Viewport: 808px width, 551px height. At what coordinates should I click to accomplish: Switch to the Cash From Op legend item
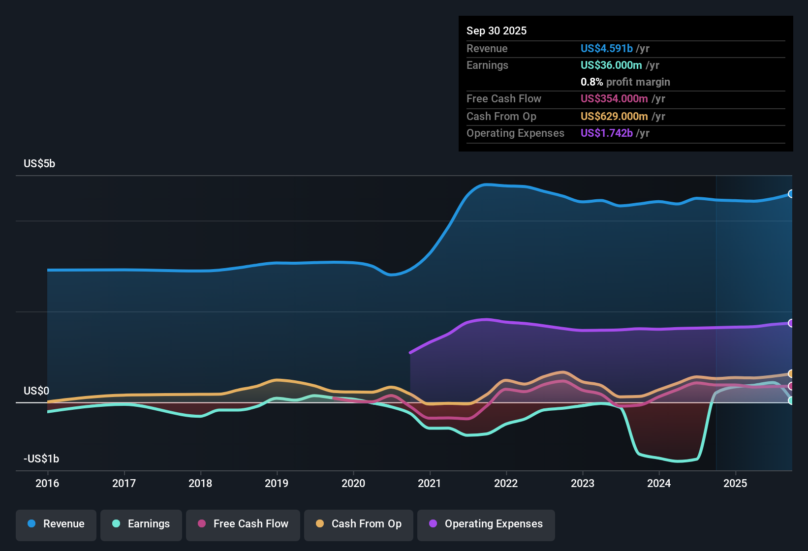[358, 524]
